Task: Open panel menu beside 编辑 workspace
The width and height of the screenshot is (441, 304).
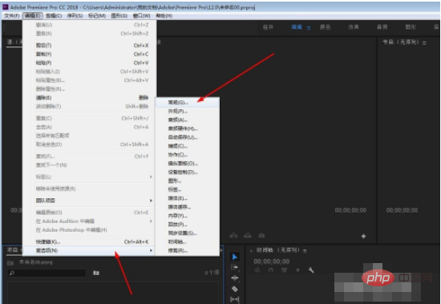Action: tap(309, 27)
